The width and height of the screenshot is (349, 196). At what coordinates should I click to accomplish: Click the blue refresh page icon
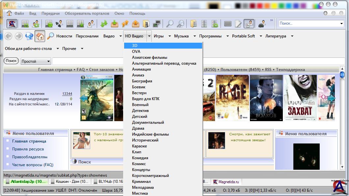tap(29, 36)
